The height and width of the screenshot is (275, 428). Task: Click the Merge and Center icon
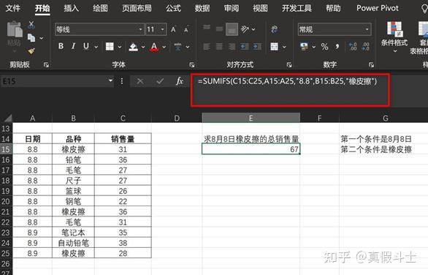(275, 47)
